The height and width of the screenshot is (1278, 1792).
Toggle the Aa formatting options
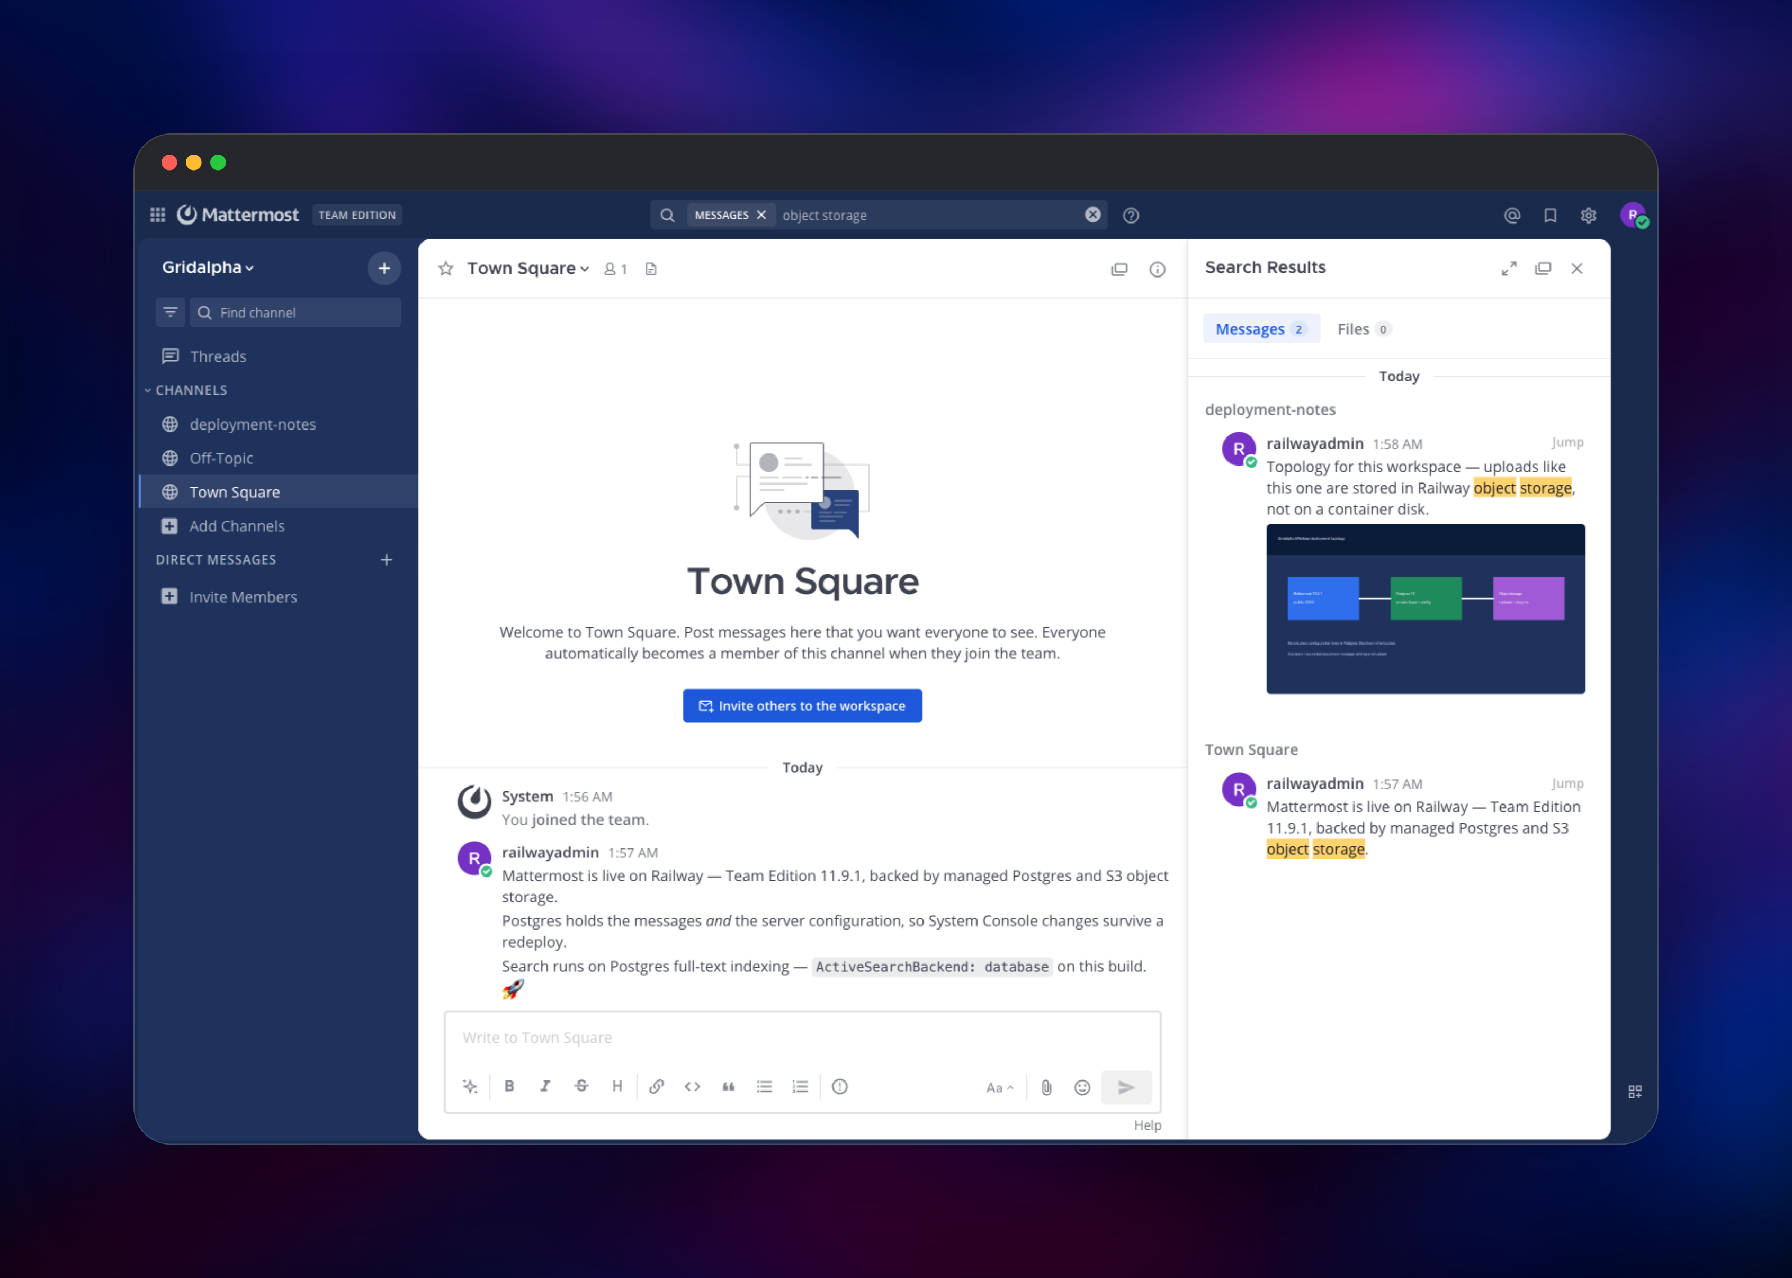click(x=1000, y=1087)
